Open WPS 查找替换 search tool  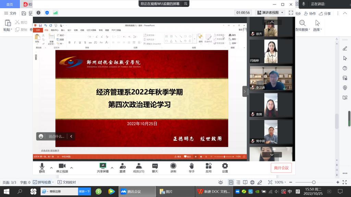tap(302, 25)
